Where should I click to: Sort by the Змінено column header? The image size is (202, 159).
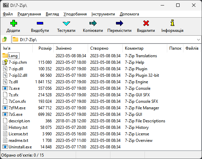[71, 48]
